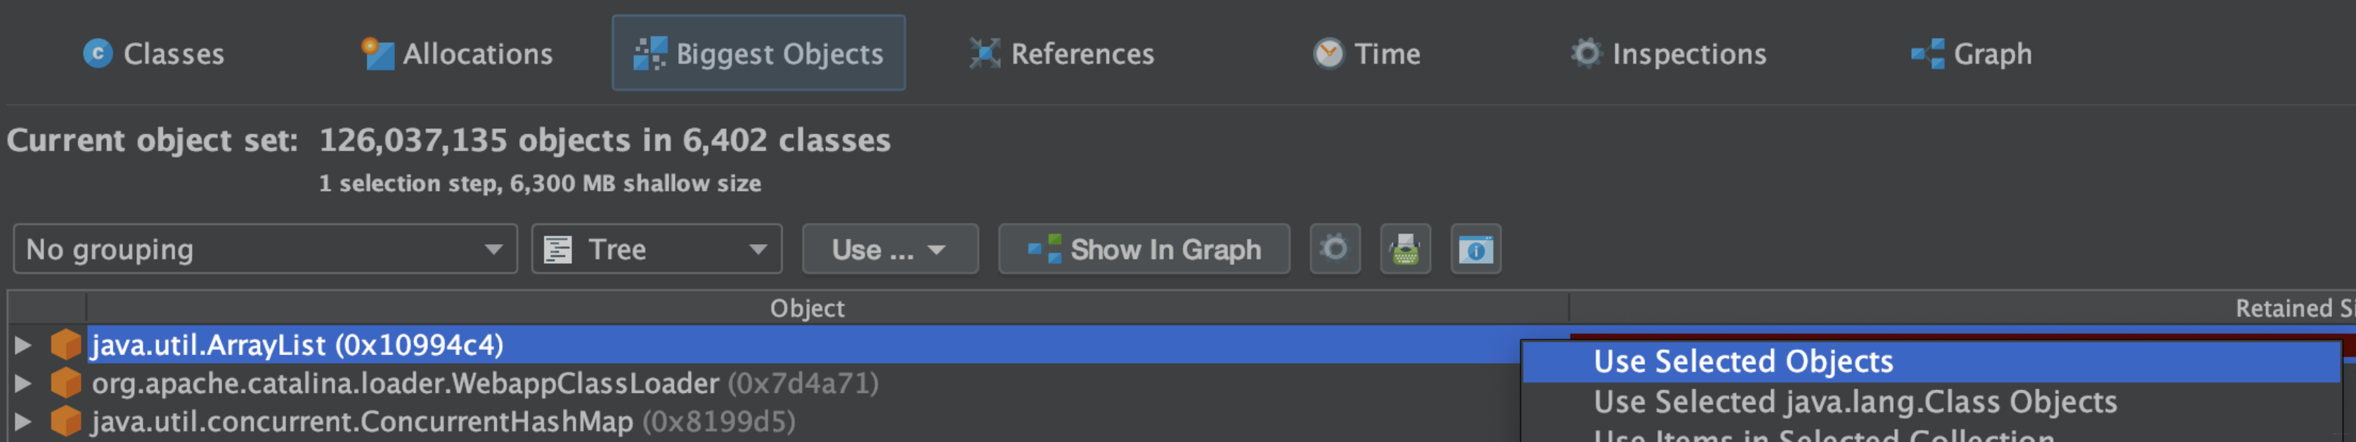
Task: Open the Inspections view
Action: tap(1668, 54)
